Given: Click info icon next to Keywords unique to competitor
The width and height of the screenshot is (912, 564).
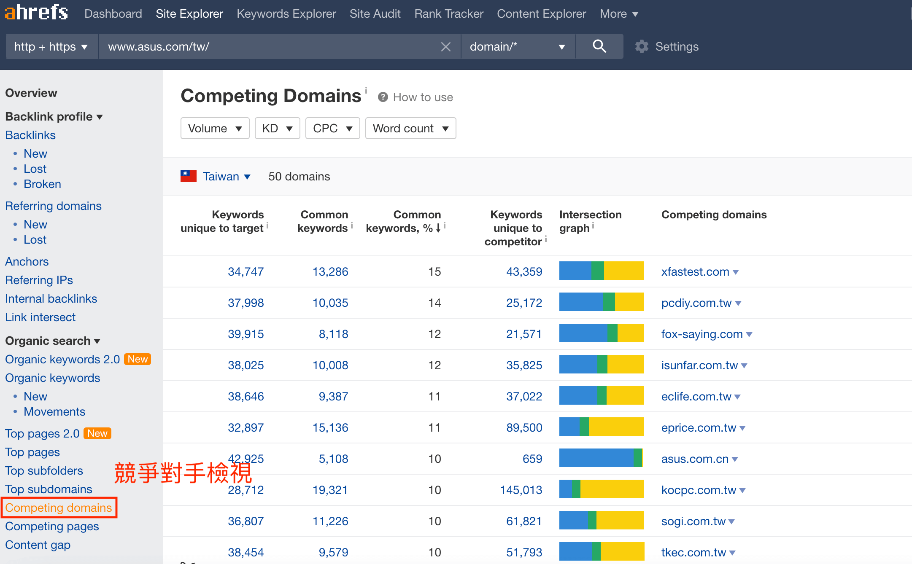Looking at the screenshot, I should point(546,239).
